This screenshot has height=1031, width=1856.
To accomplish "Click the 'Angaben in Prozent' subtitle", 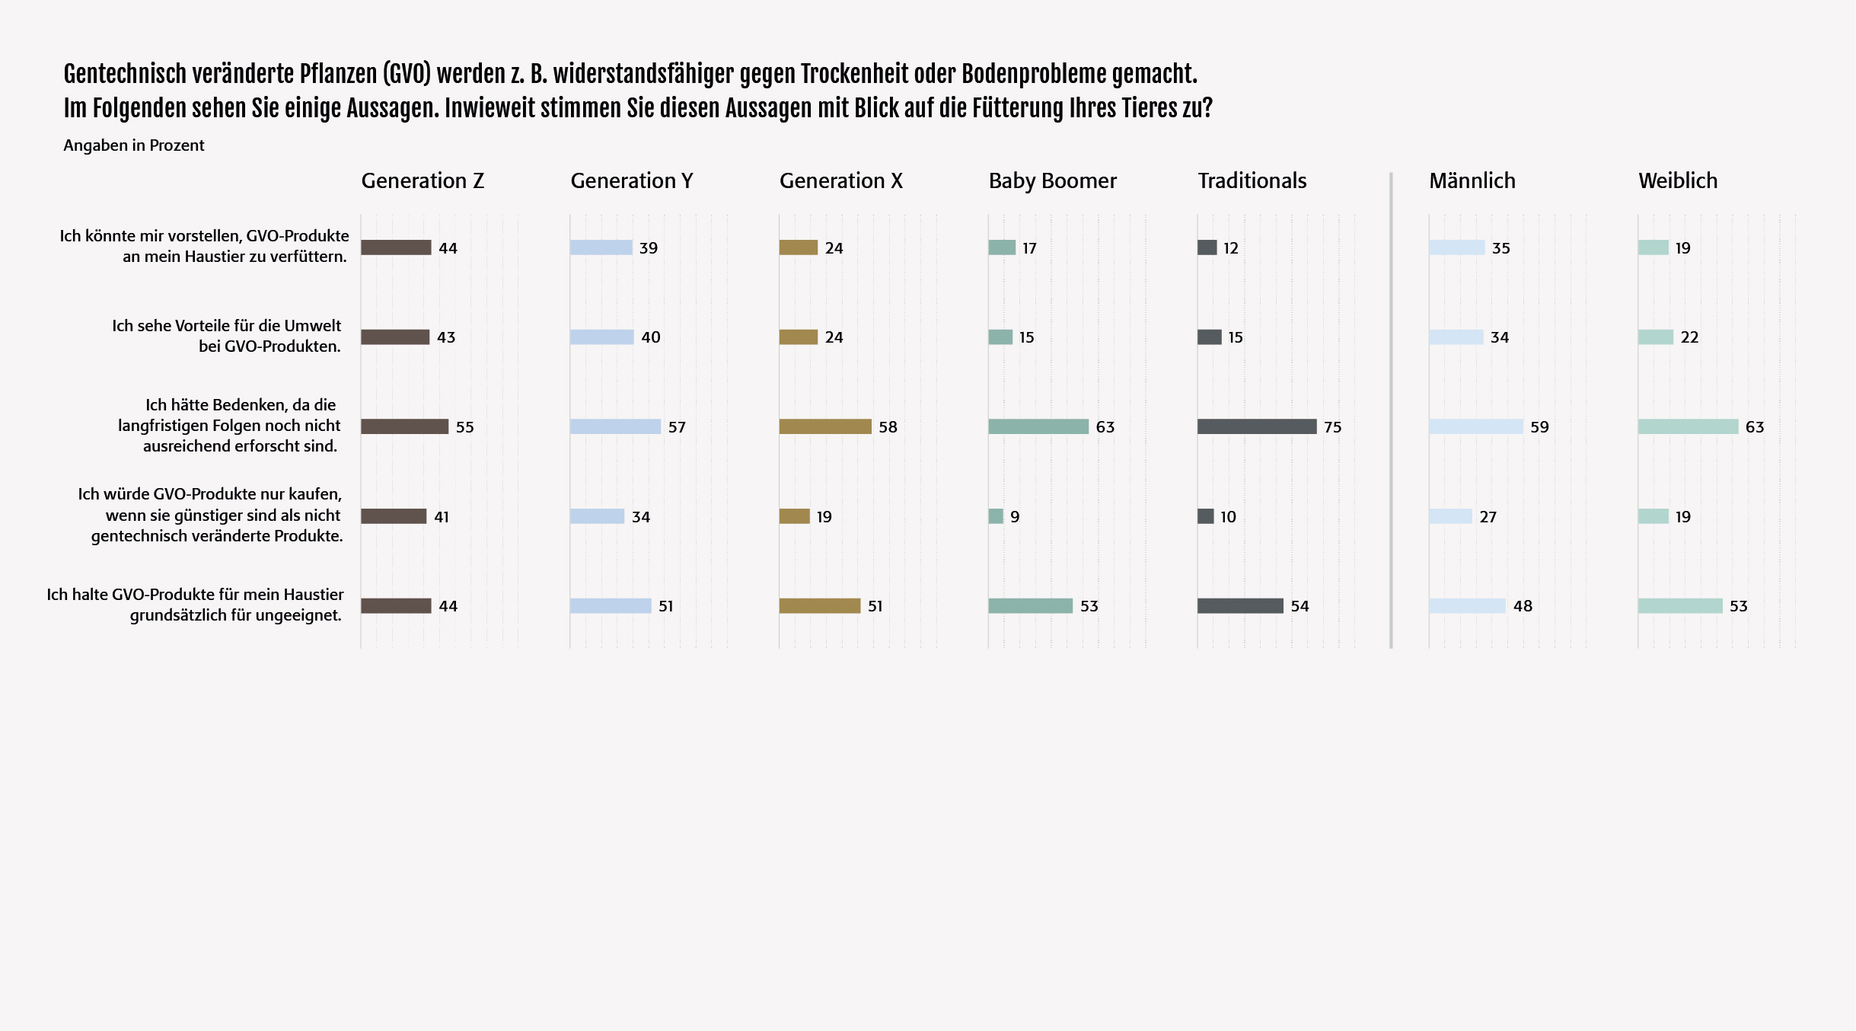I will 134,145.
